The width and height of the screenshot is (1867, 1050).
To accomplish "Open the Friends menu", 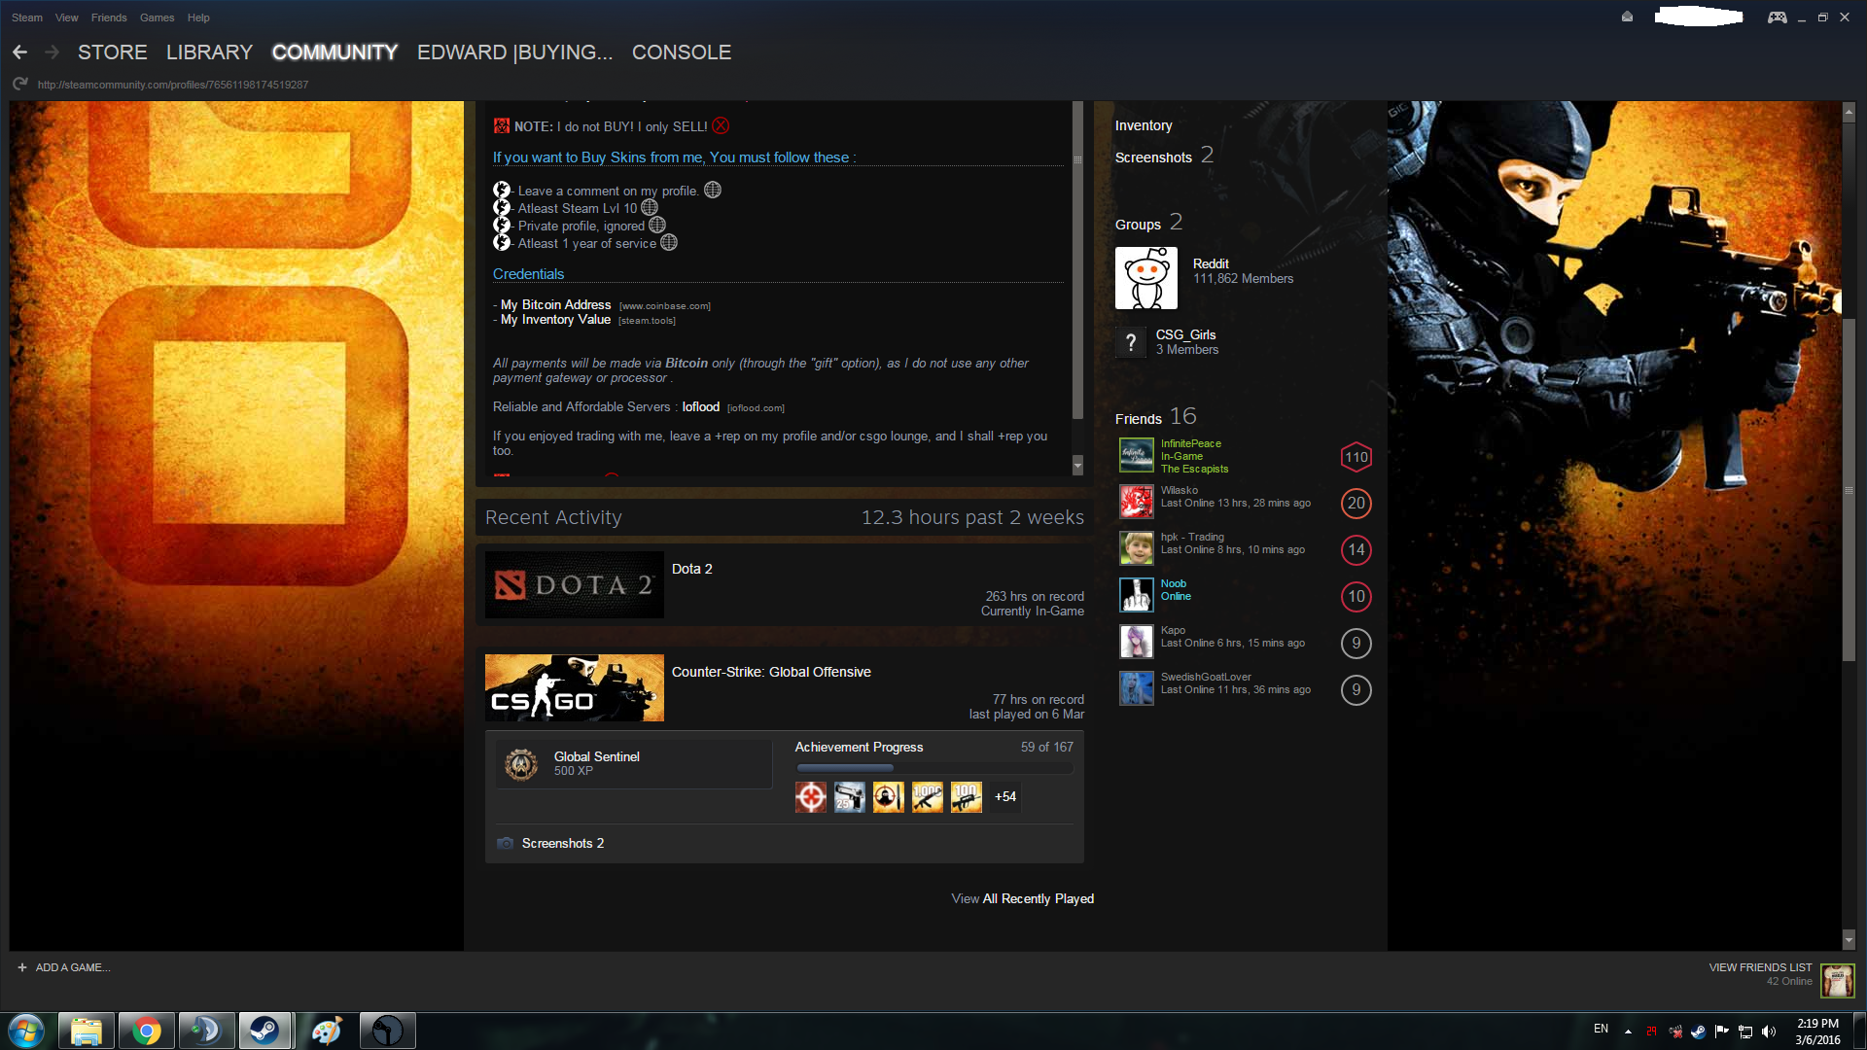I will point(109,17).
